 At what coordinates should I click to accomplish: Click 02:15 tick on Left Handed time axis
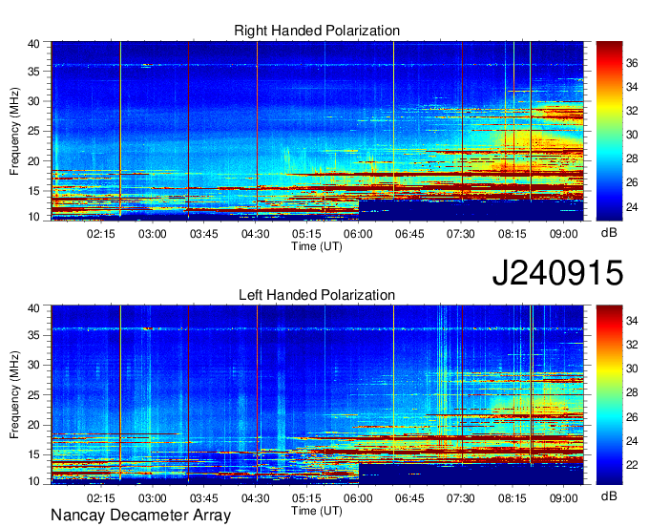click(x=100, y=498)
